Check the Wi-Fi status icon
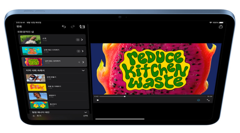The width and height of the screenshot is (240, 133). (x=210, y=23)
